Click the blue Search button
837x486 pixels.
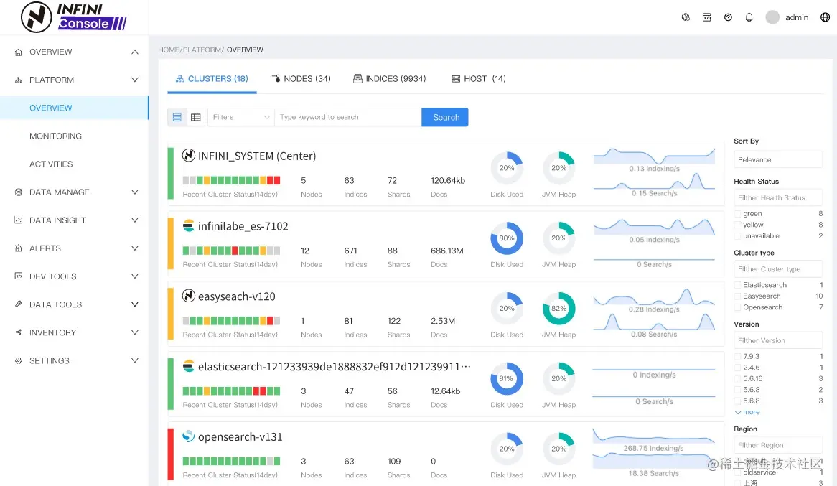[x=444, y=117]
